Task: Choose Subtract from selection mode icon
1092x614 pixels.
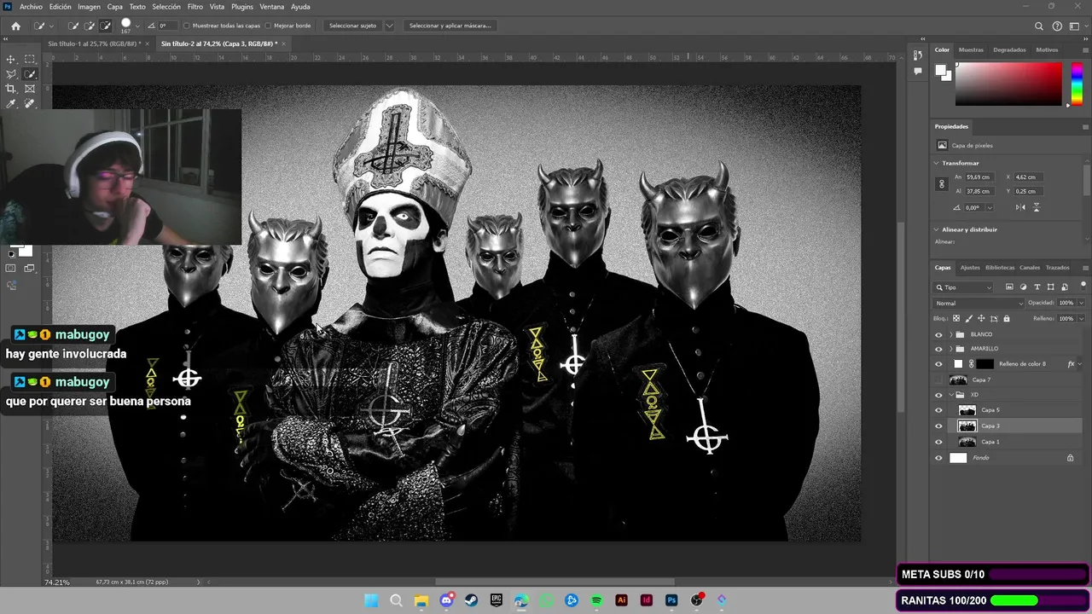Action: (x=106, y=26)
